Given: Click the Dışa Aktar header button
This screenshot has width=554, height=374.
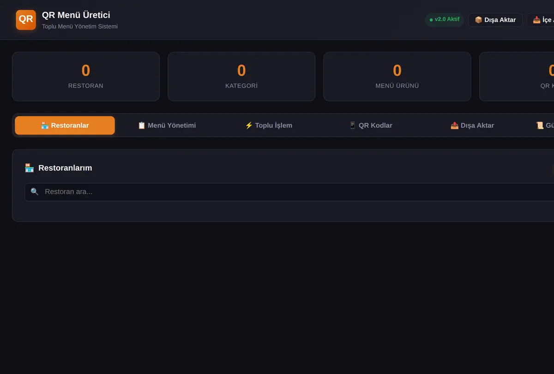Looking at the screenshot, I should pyautogui.click(x=495, y=20).
